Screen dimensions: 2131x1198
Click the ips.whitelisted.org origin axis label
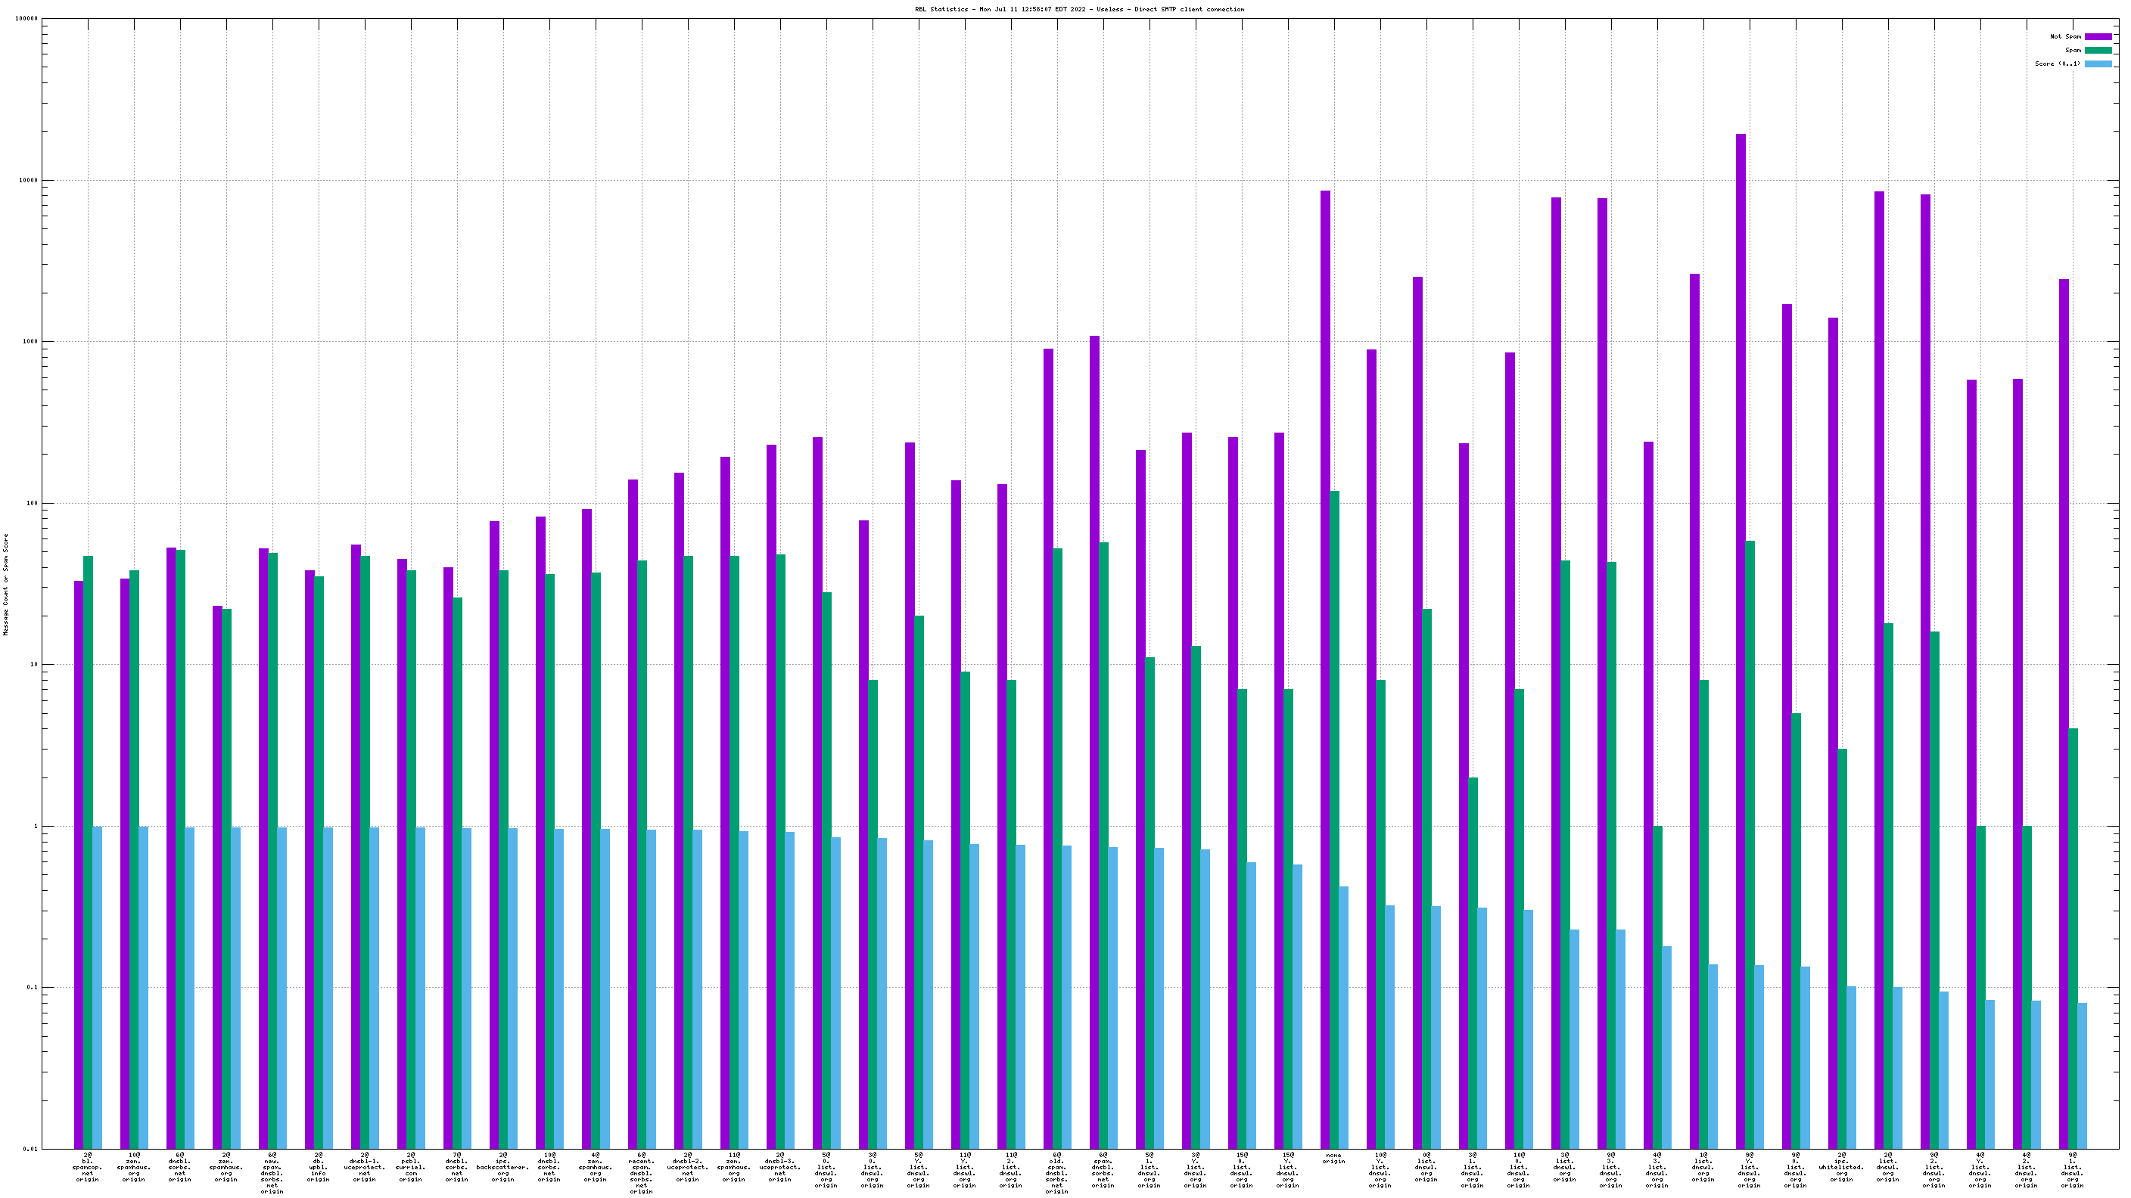(x=1841, y=1166)
